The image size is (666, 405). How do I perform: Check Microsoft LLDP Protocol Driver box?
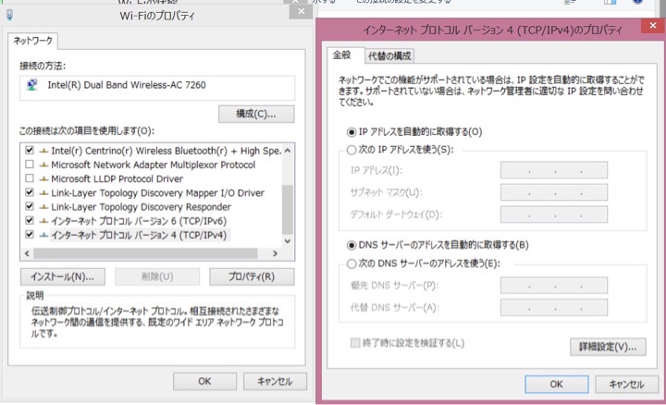pyautogui.click(x=30, y=178)
